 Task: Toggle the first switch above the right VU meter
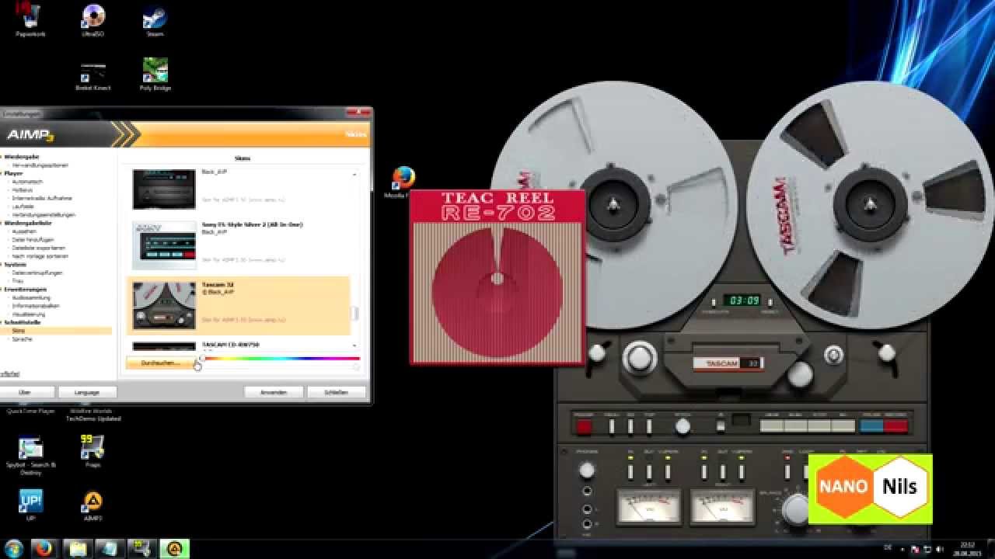[x=704, y=471]
